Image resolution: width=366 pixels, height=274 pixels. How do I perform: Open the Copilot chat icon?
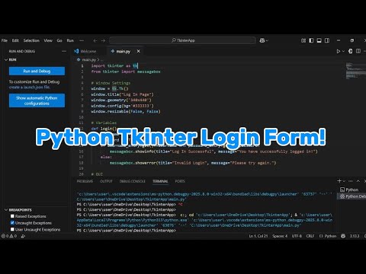pyautogui.click(x=262, y=40)
